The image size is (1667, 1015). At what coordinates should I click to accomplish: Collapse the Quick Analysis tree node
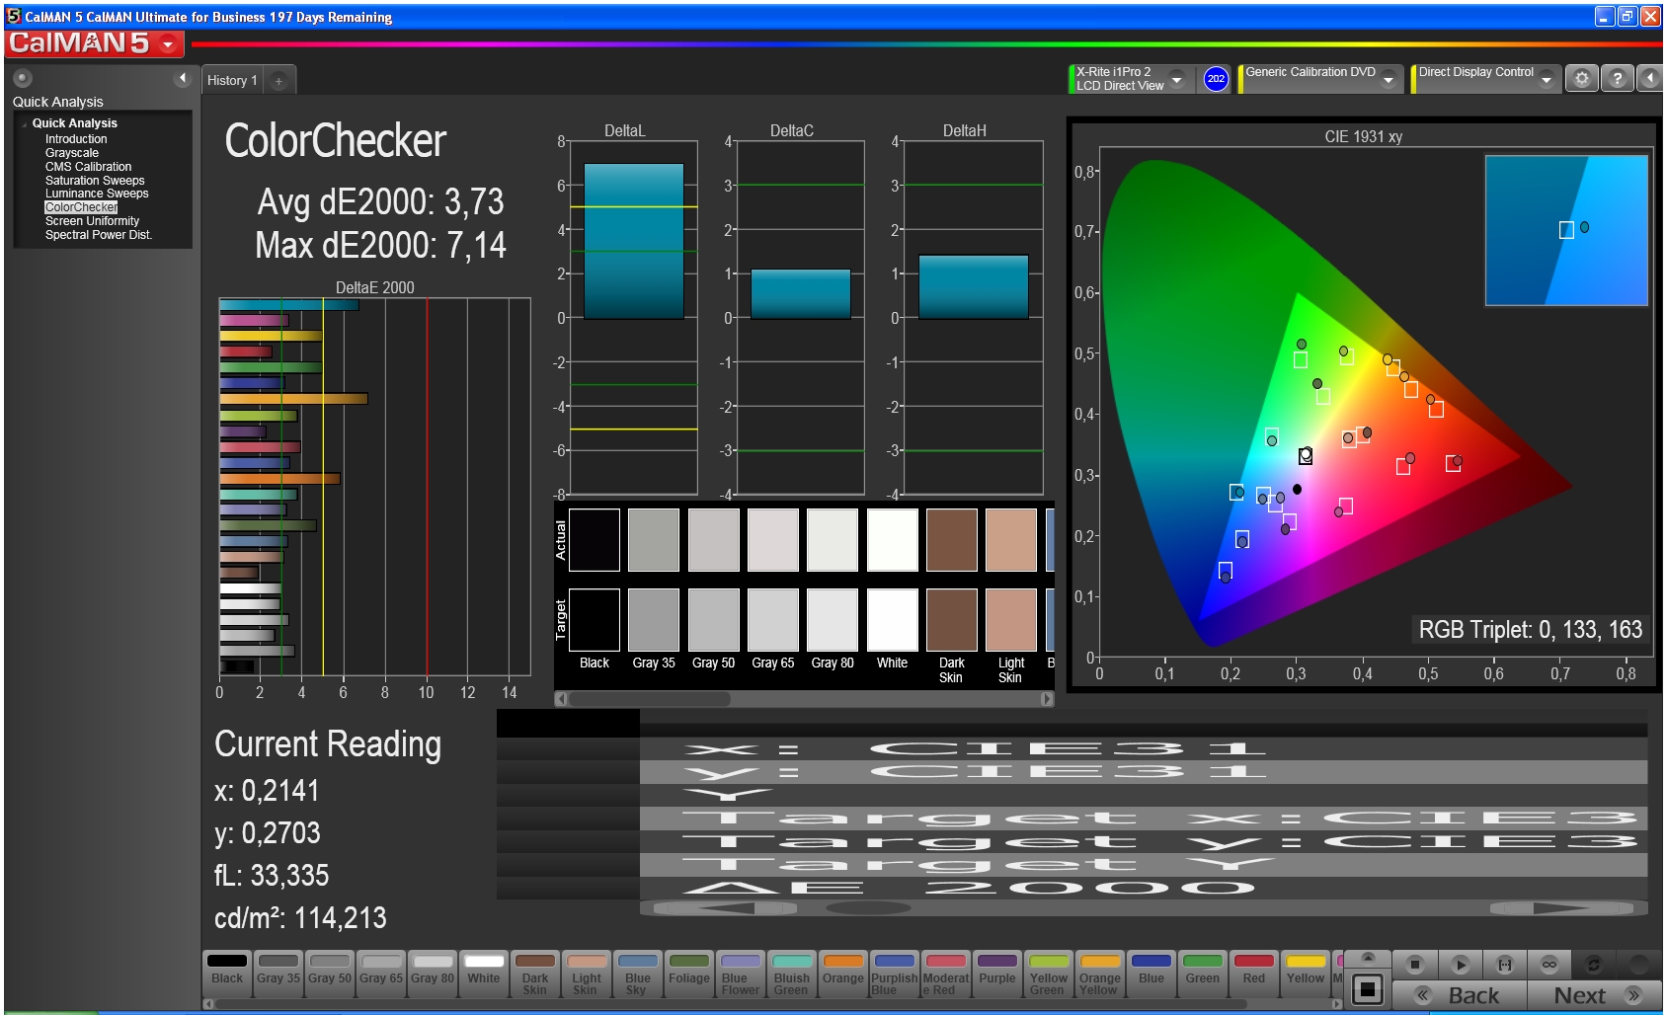pyautogui.click(x=25, y=124)
